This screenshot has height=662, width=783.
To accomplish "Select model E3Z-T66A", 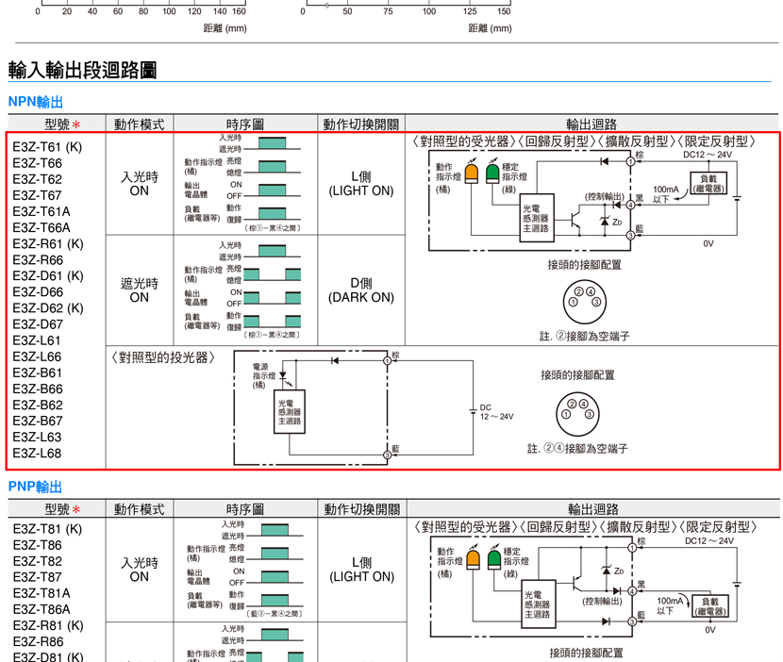I will tap(42, 227).
